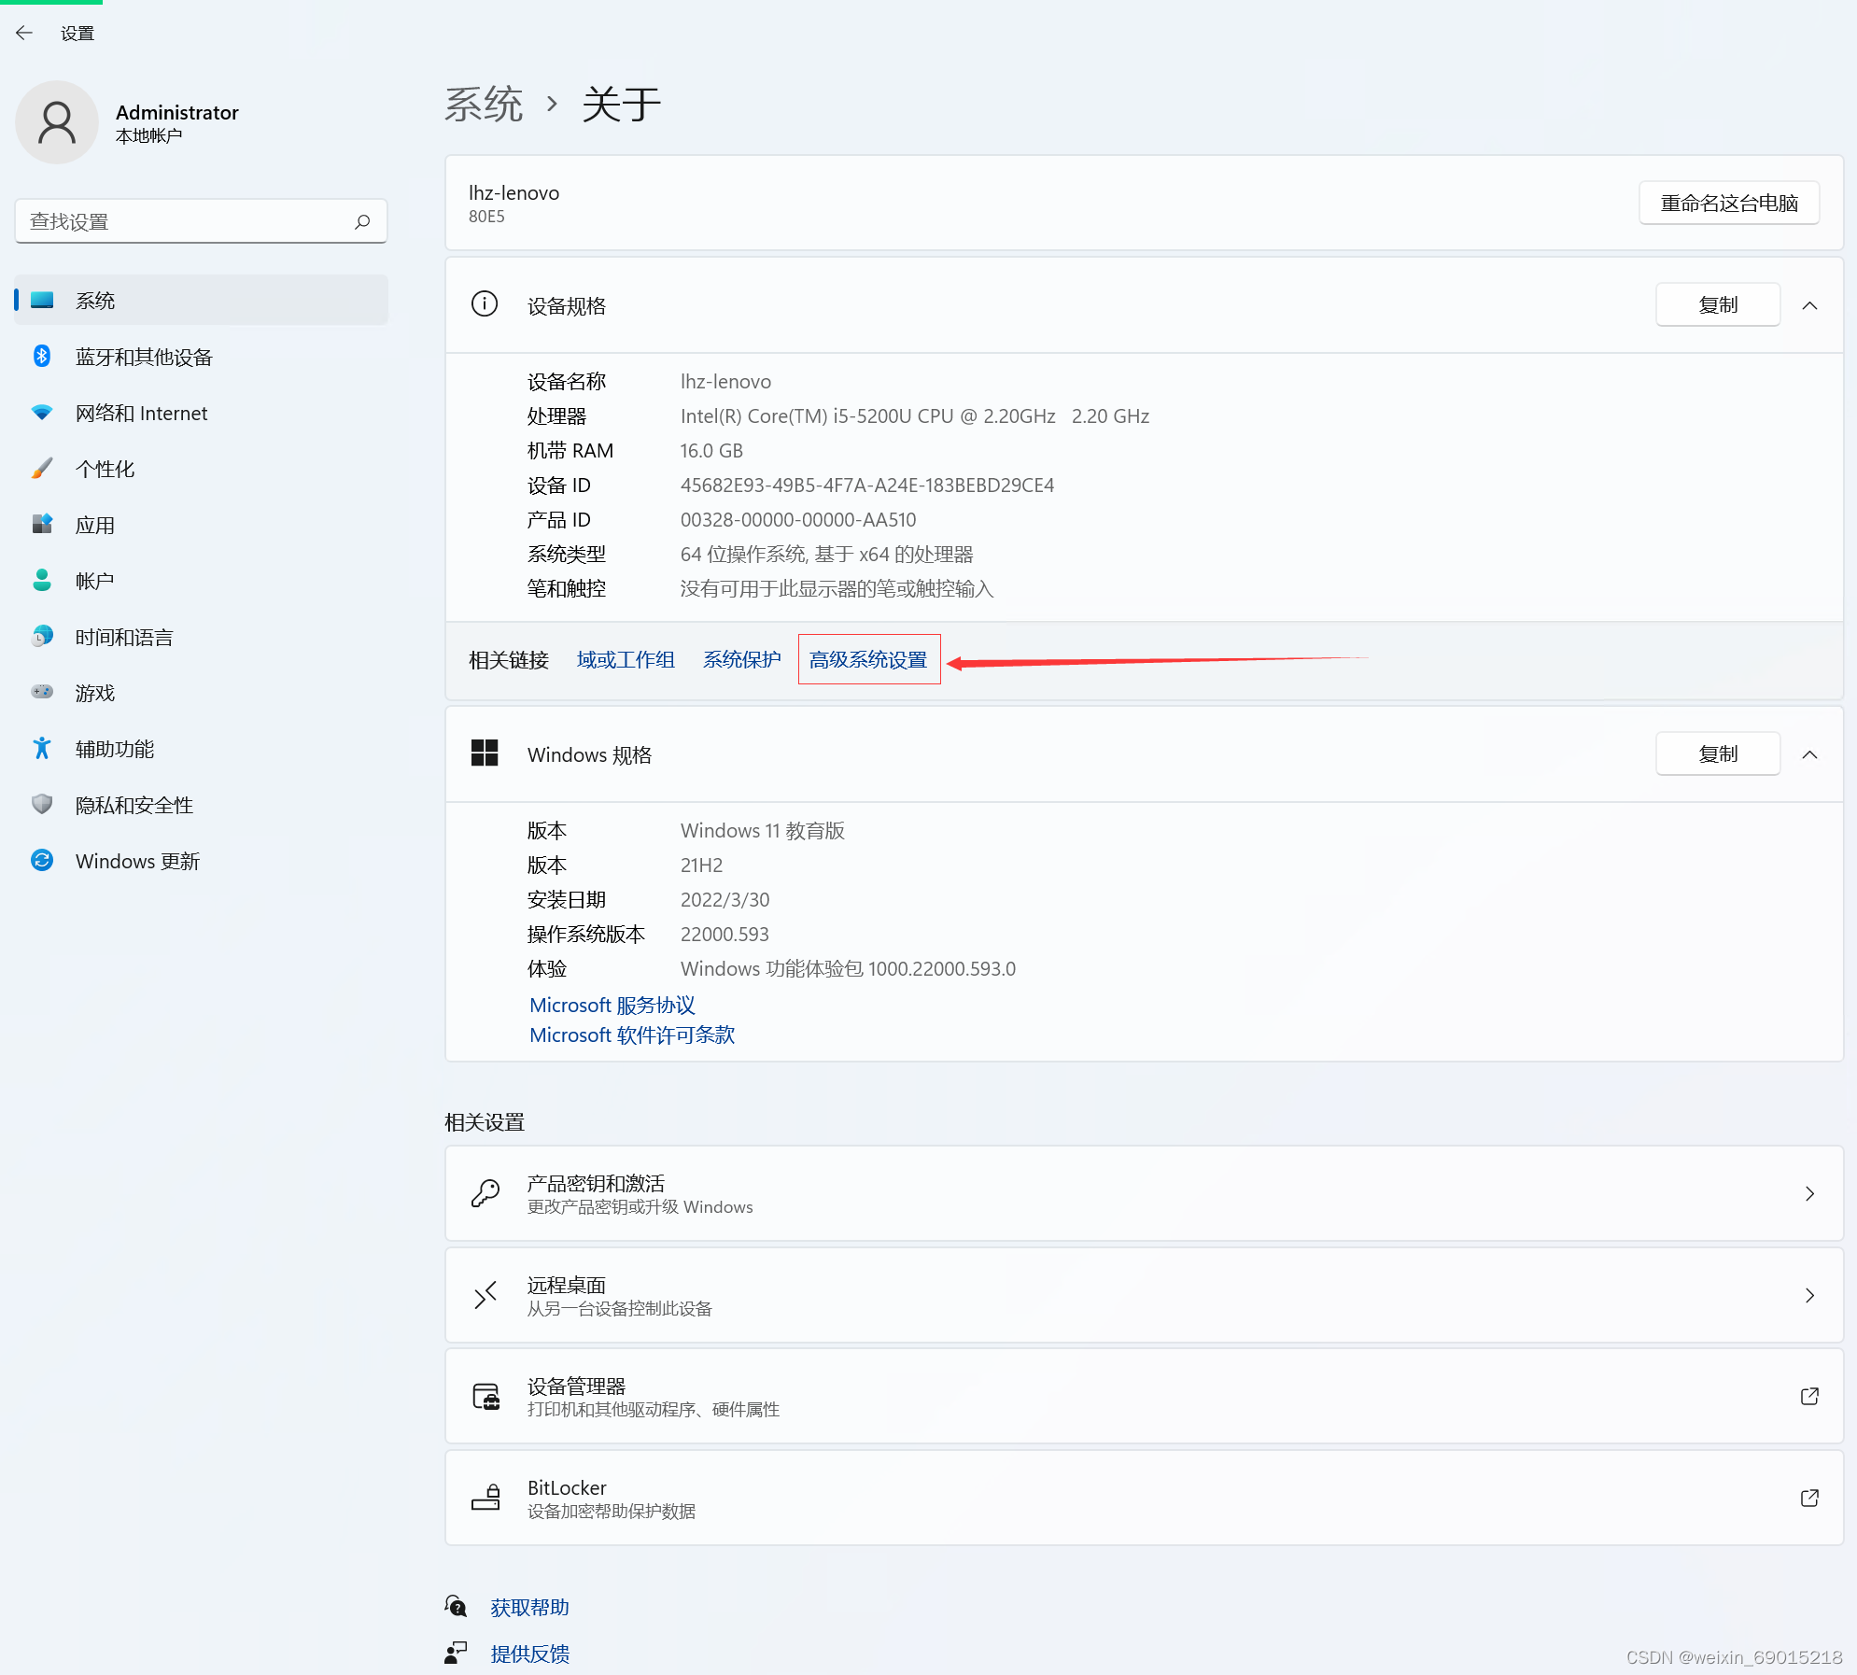The height and width of the screenshot is (1675, 1857).
Task: Open Bluetooth and other devices settings
Action: coord(144,358)
